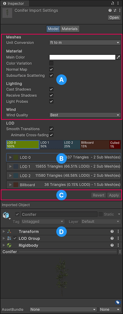Open AssetBundle name dropdown
This screenshot has height=314, width=123.
pyautogui.click(x=63, y=309)
